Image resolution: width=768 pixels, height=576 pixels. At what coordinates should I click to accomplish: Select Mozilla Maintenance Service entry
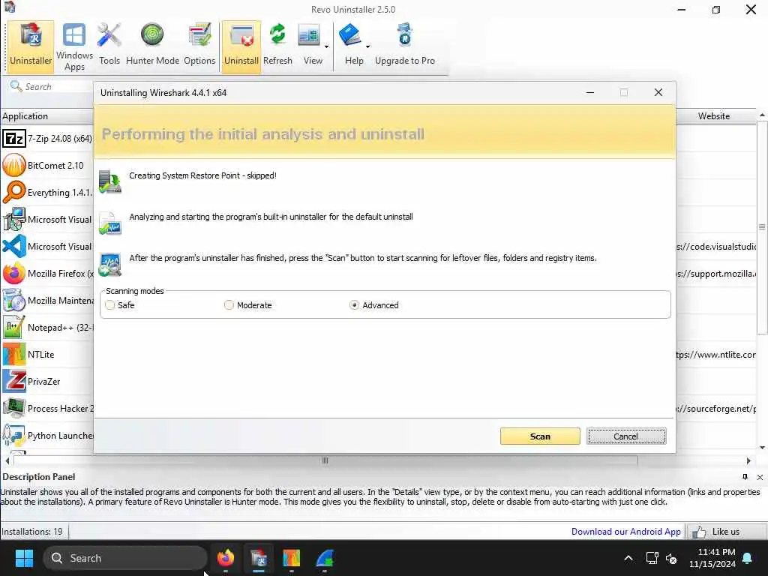click(47, 301)
